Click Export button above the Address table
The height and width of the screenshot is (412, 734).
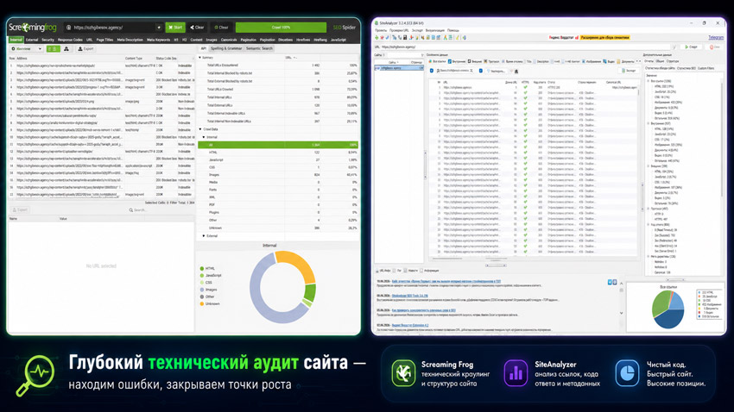tap(85, 49)
